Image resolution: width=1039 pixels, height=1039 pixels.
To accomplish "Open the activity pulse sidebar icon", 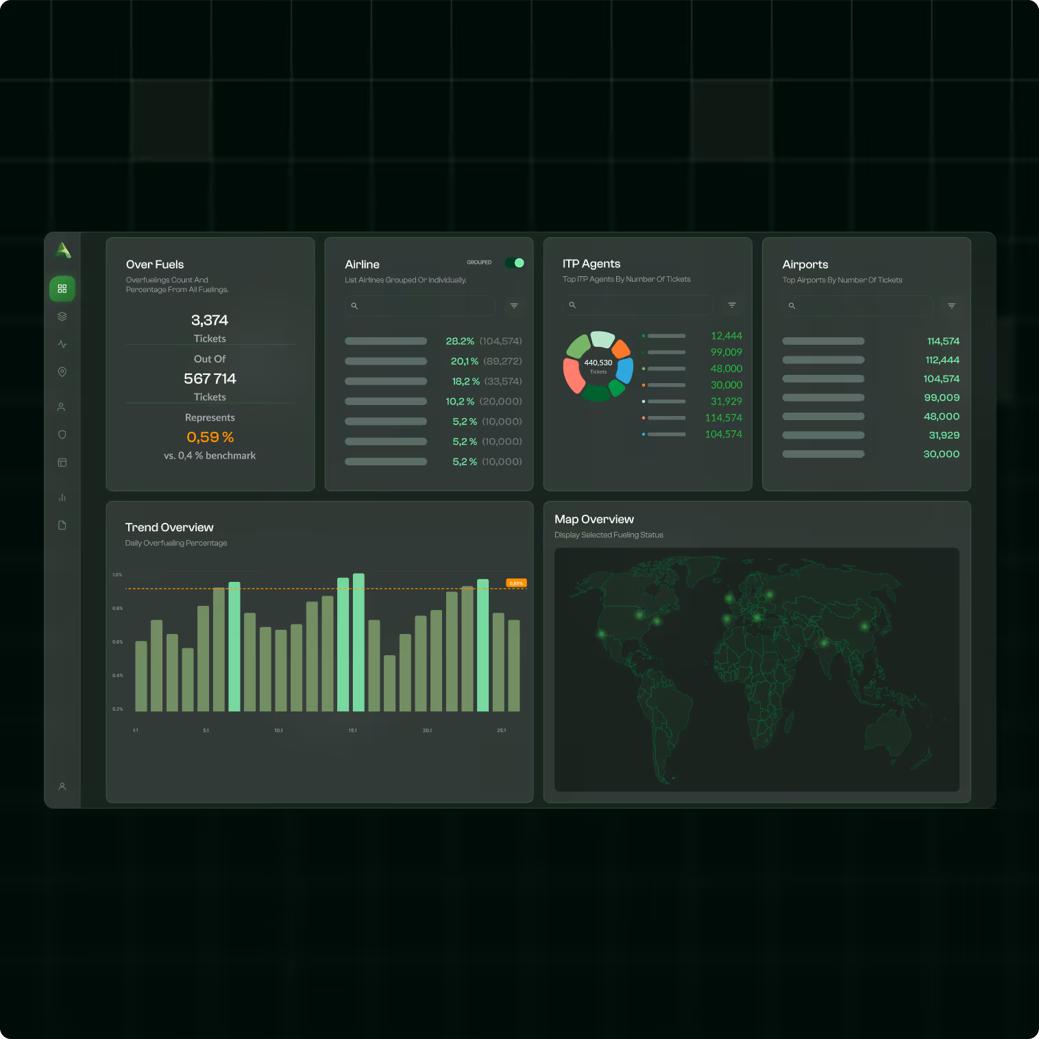I will coord(62,344).
